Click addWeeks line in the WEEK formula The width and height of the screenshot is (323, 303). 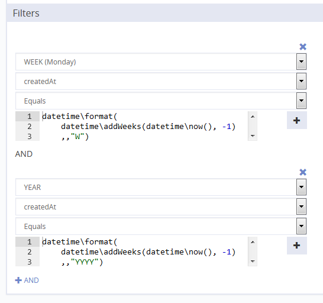coord(148,127)
